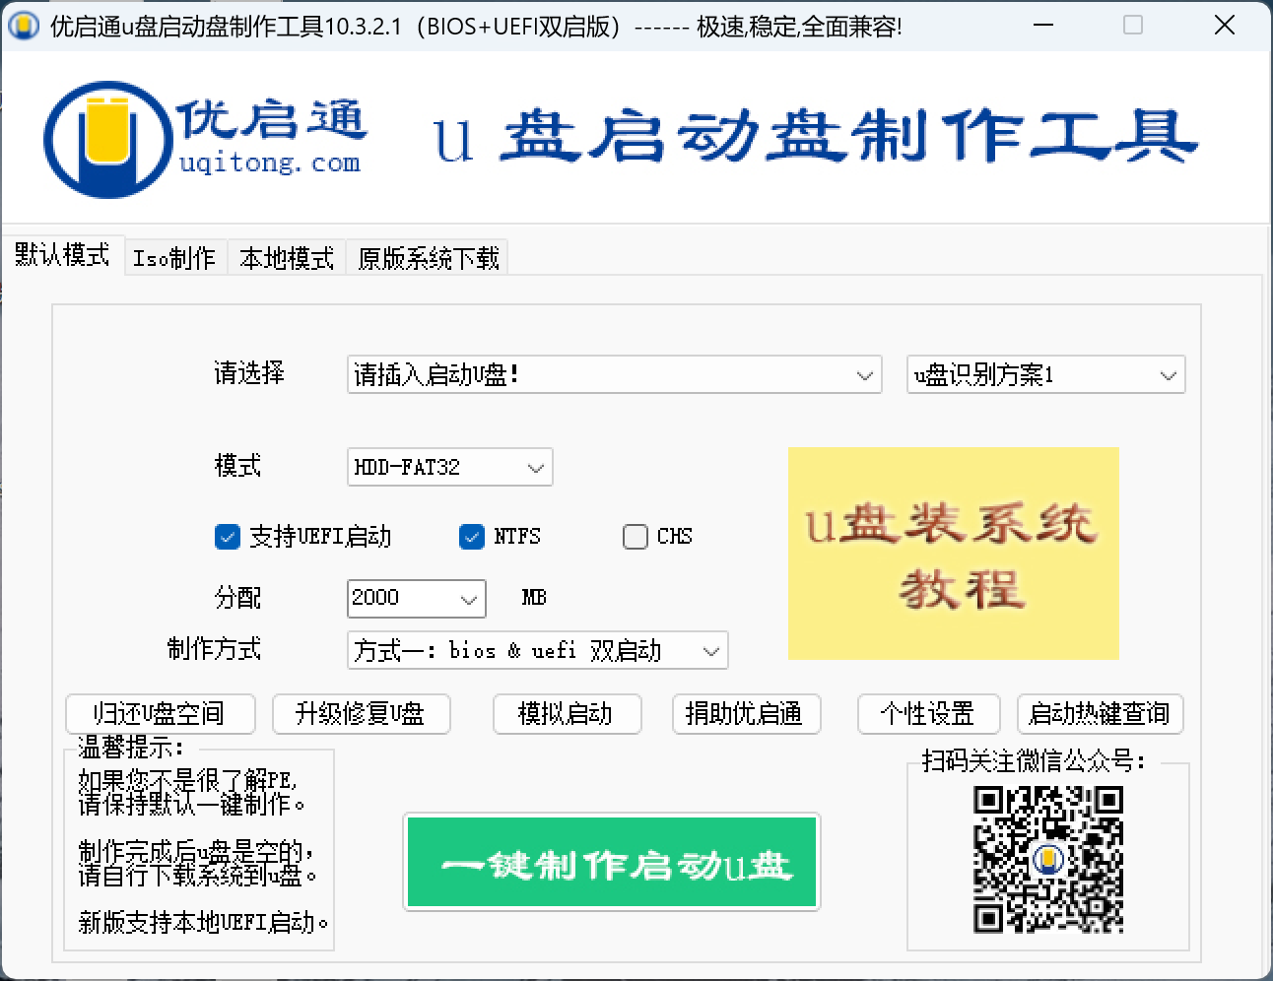The width and height of the screenshot is (1273, 981).
Task: Uncheck the NTFS option
Action: [x=471, y=537]
